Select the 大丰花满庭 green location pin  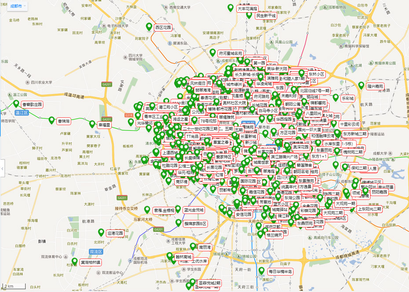click(x=230, y=7)
